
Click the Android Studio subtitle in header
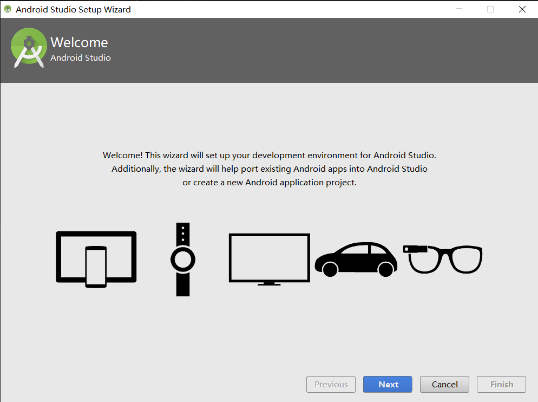(81, 58)
